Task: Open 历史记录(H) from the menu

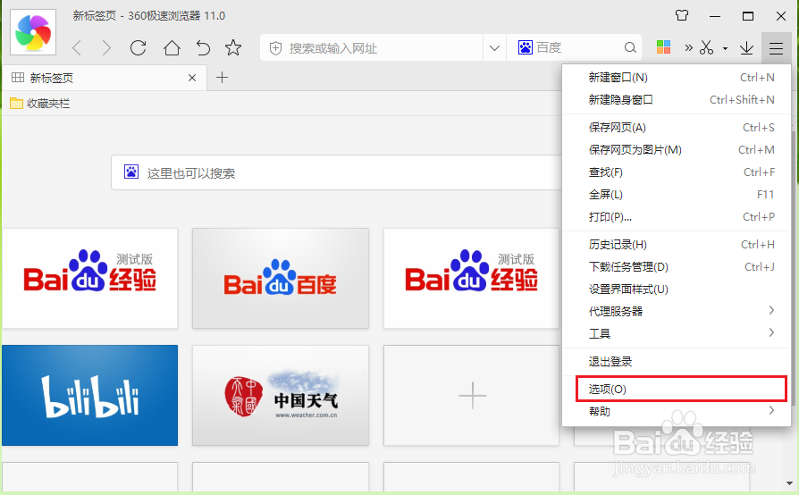Action: click(x=677, y=245)
